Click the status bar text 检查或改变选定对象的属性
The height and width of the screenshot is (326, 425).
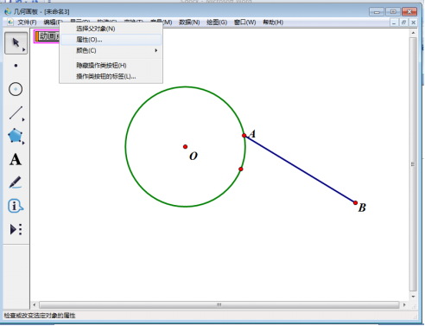pos(40,316)
